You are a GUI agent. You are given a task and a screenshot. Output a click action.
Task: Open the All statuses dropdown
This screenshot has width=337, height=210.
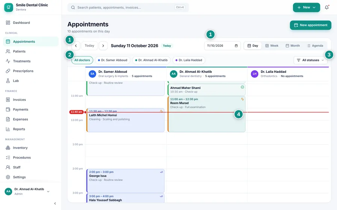(310, 60)
